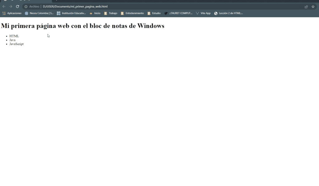Viewport: 319px width, 186px height.
Task: Open the Aplicaciones grid icon
Action: point(3,13)
